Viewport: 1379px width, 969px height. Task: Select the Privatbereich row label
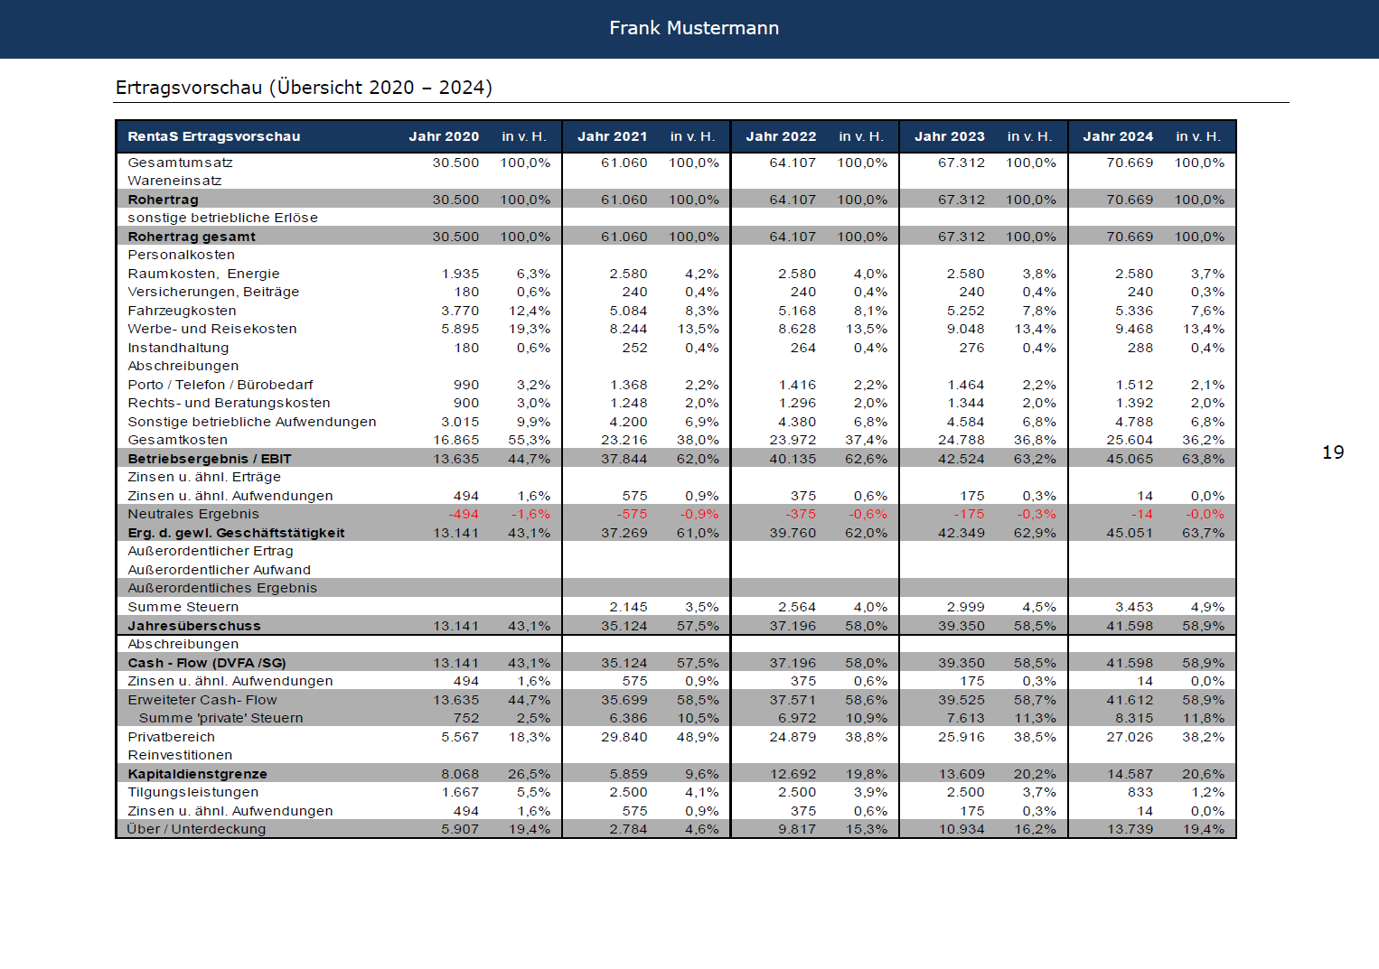coord(171,737)
